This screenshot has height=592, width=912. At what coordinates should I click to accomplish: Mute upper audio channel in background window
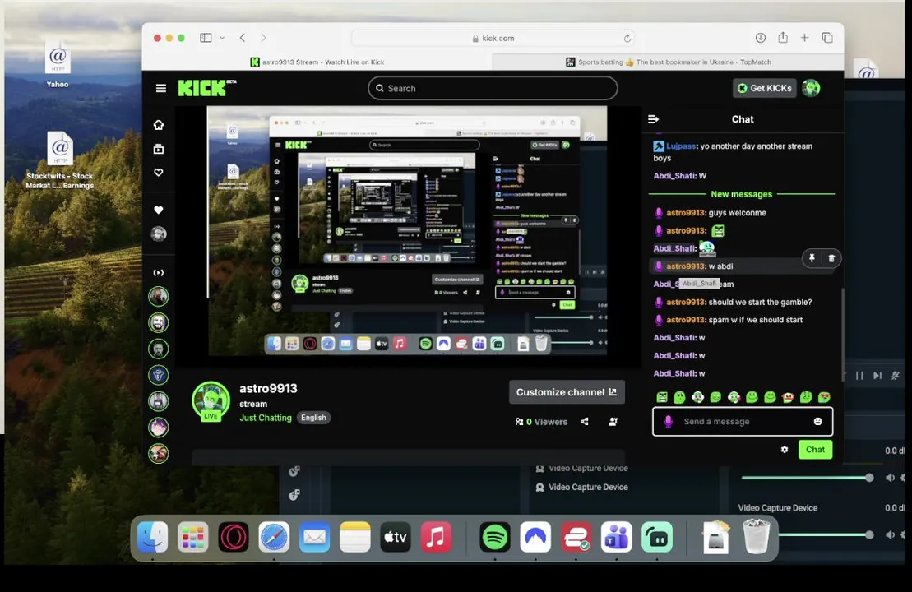tap(890, 478)
